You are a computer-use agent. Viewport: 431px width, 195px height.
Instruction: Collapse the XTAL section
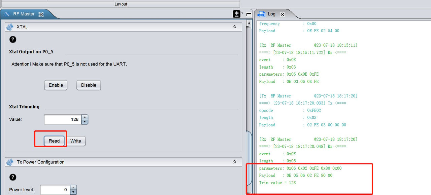click(x=235, y=27)
